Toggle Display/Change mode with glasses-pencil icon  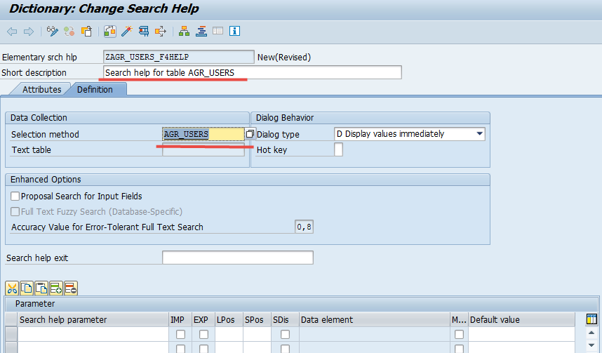(x=52, y=31)
